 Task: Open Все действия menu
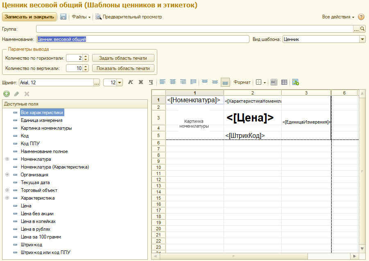click(x=338, y=17)
